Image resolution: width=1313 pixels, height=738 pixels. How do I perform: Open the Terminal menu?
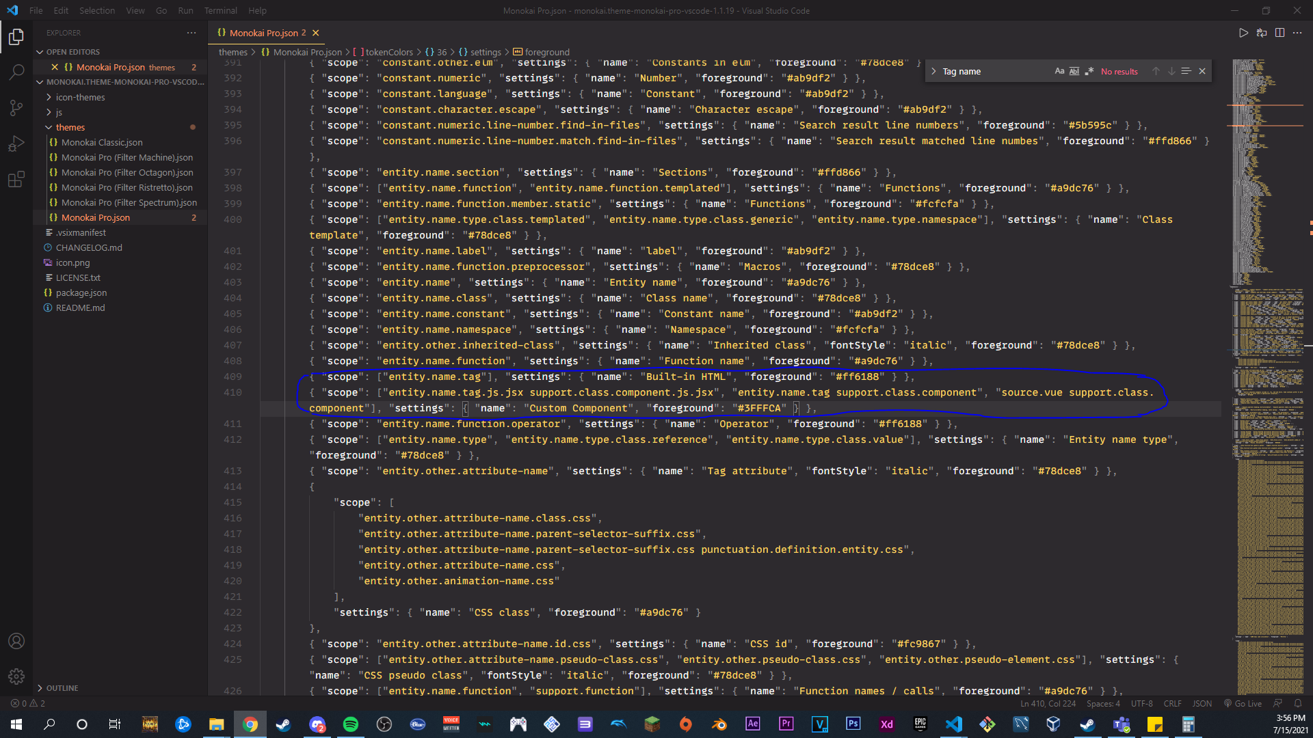pyautogui.click(x=220, y=10)
